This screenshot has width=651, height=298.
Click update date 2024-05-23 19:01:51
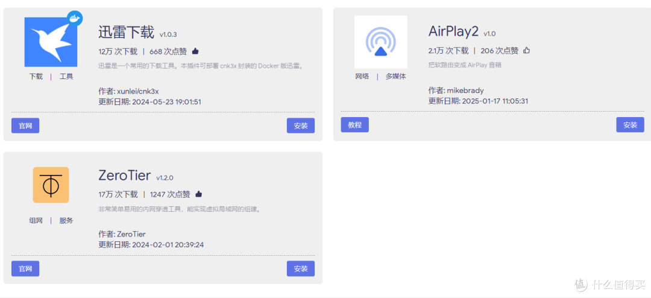150,102
